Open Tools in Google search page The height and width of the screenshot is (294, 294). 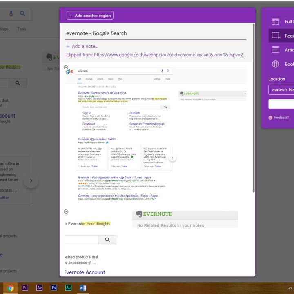22,29
